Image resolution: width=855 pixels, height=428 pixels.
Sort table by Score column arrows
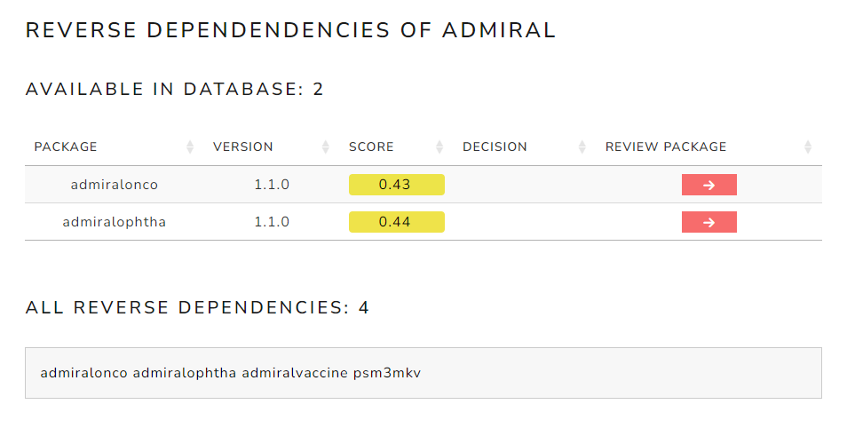439,147
